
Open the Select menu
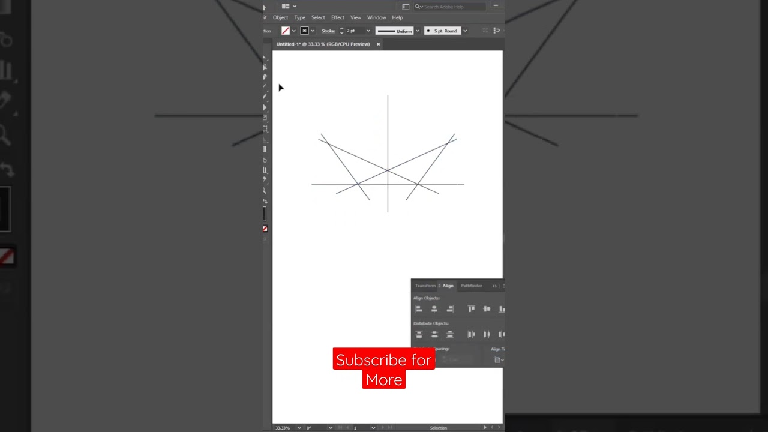[x=318, y=17]
